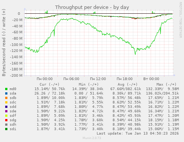Viewport: 184px width, 142px height.
Task: Click the sdh legend label
Action: [13, 125]
